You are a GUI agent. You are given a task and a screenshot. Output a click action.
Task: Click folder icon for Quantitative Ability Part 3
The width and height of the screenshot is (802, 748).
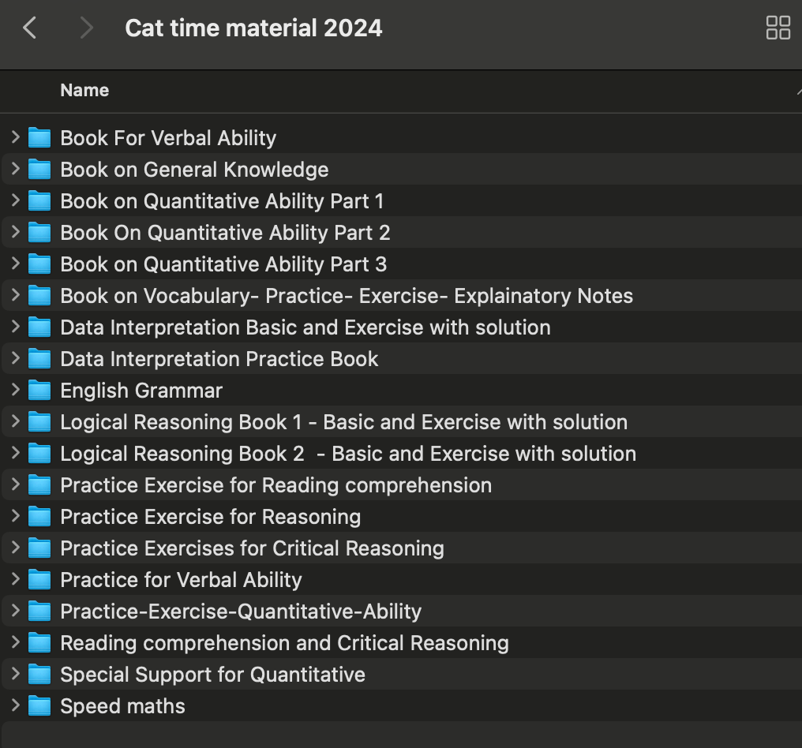[39, 264]
